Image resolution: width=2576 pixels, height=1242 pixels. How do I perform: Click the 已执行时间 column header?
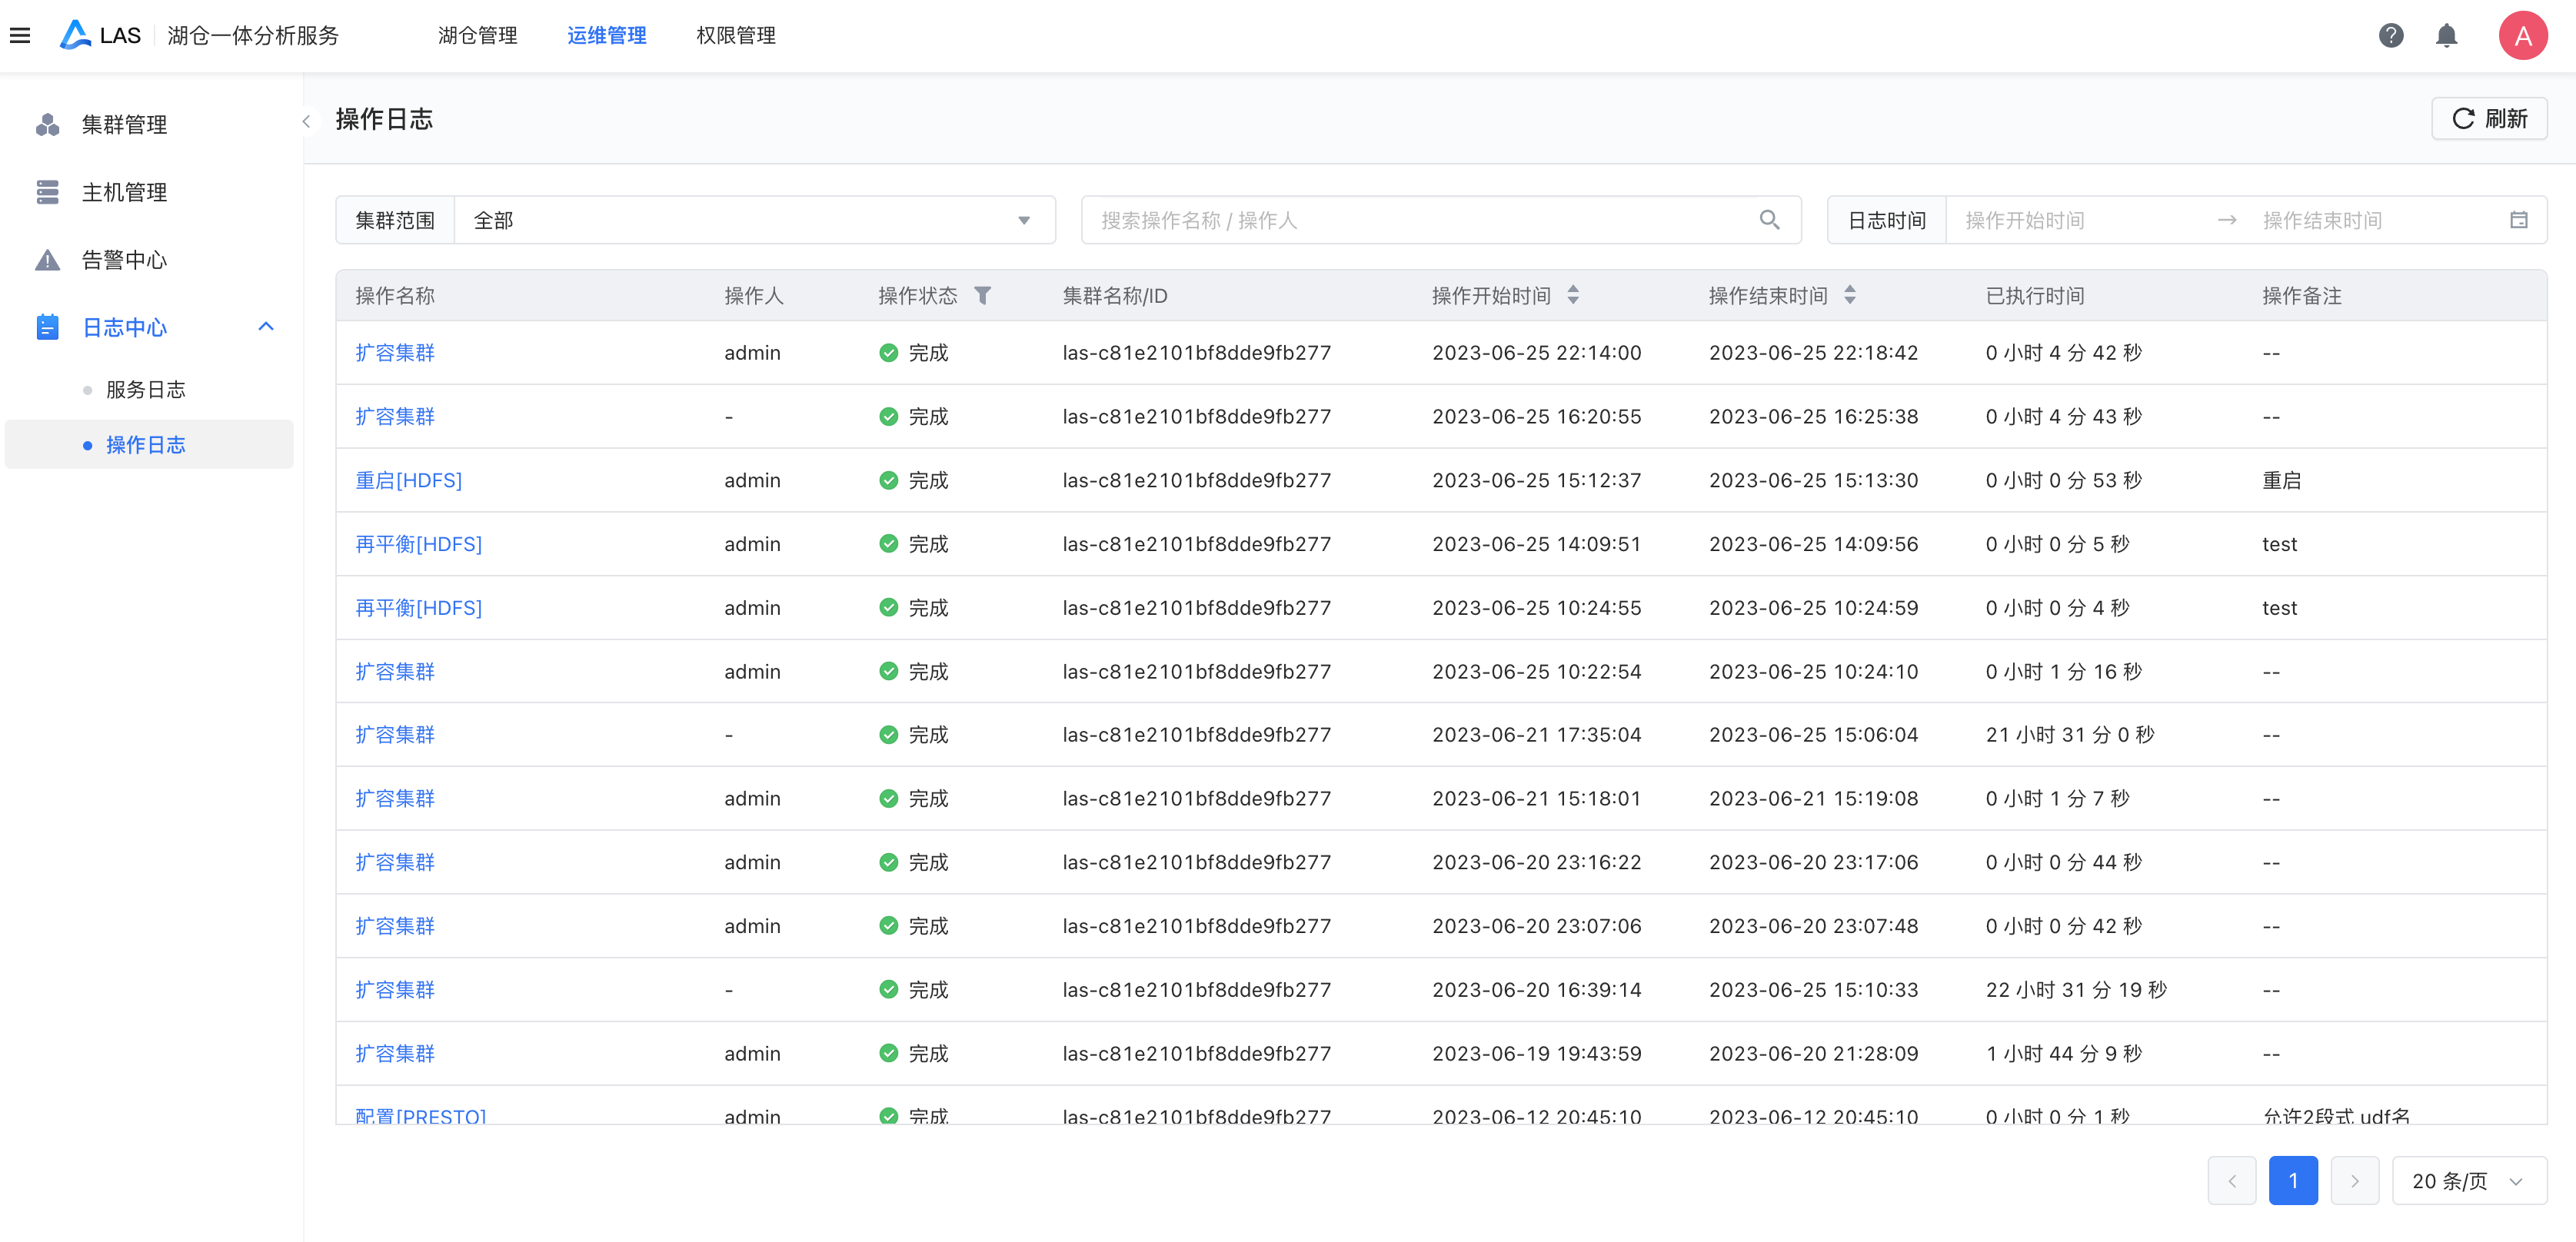point(2035,296)
